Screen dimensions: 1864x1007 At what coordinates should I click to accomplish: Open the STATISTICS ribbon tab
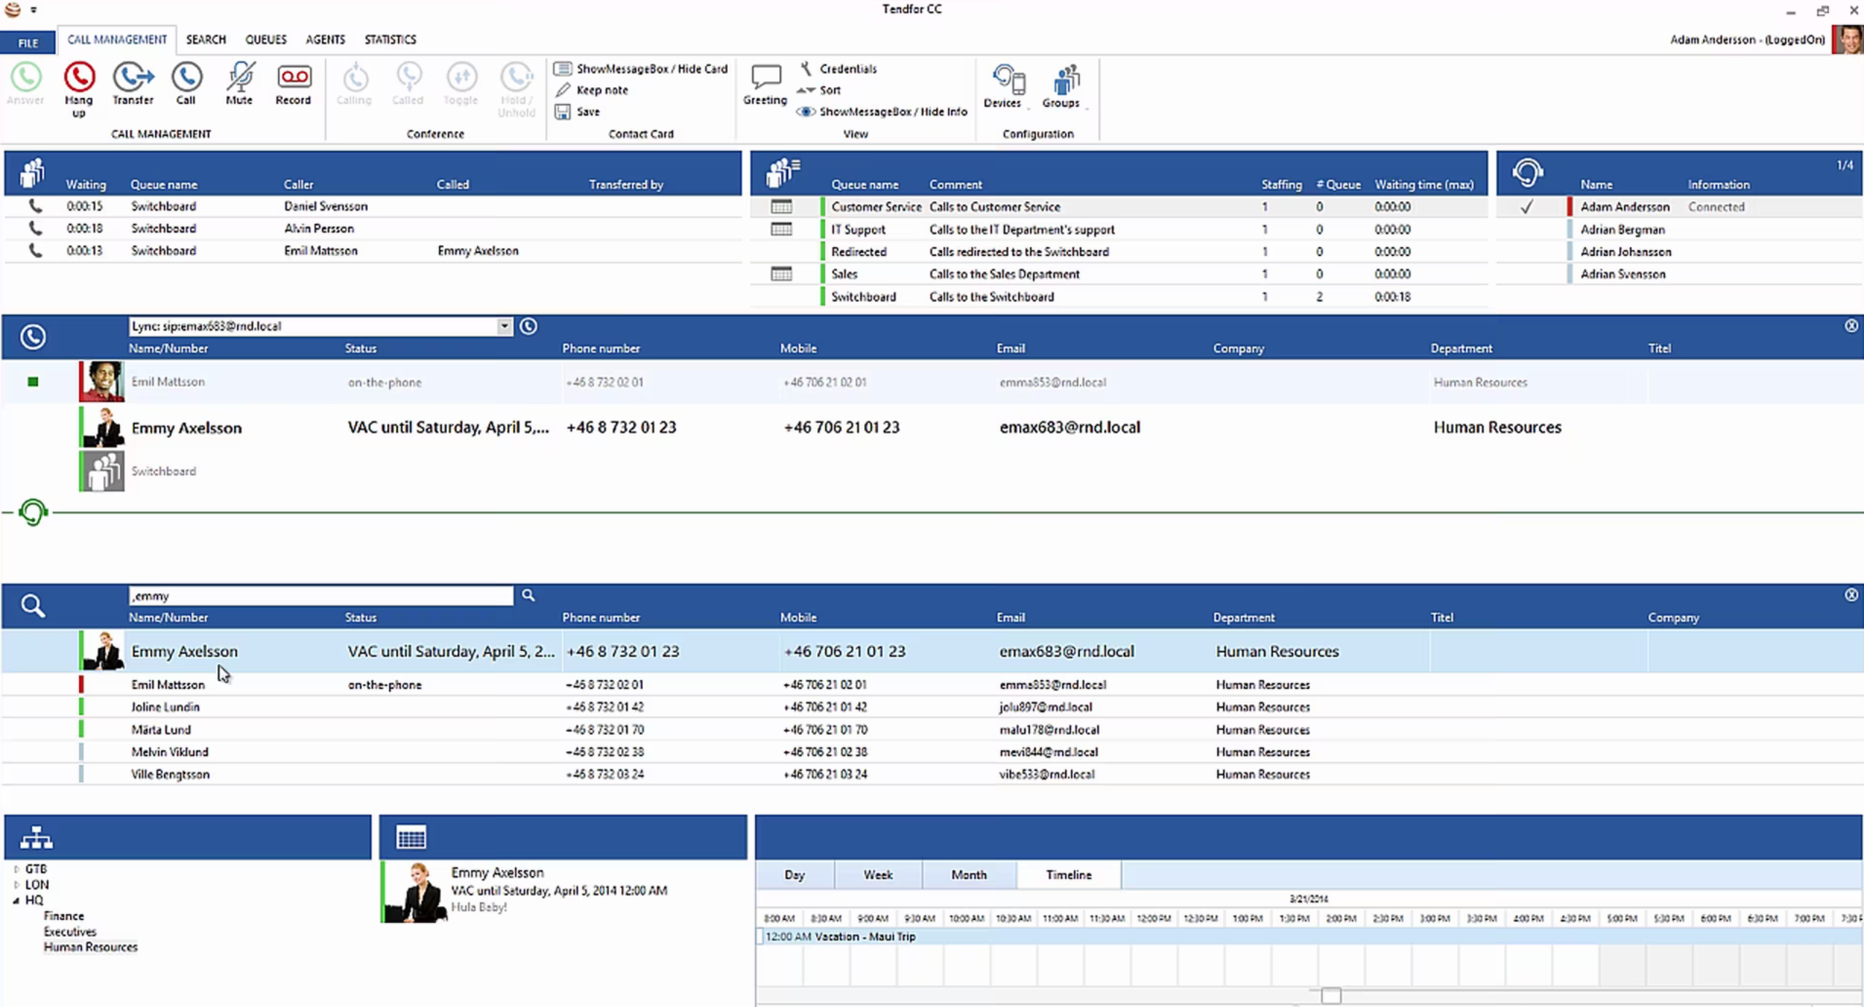tap(390, 39)
